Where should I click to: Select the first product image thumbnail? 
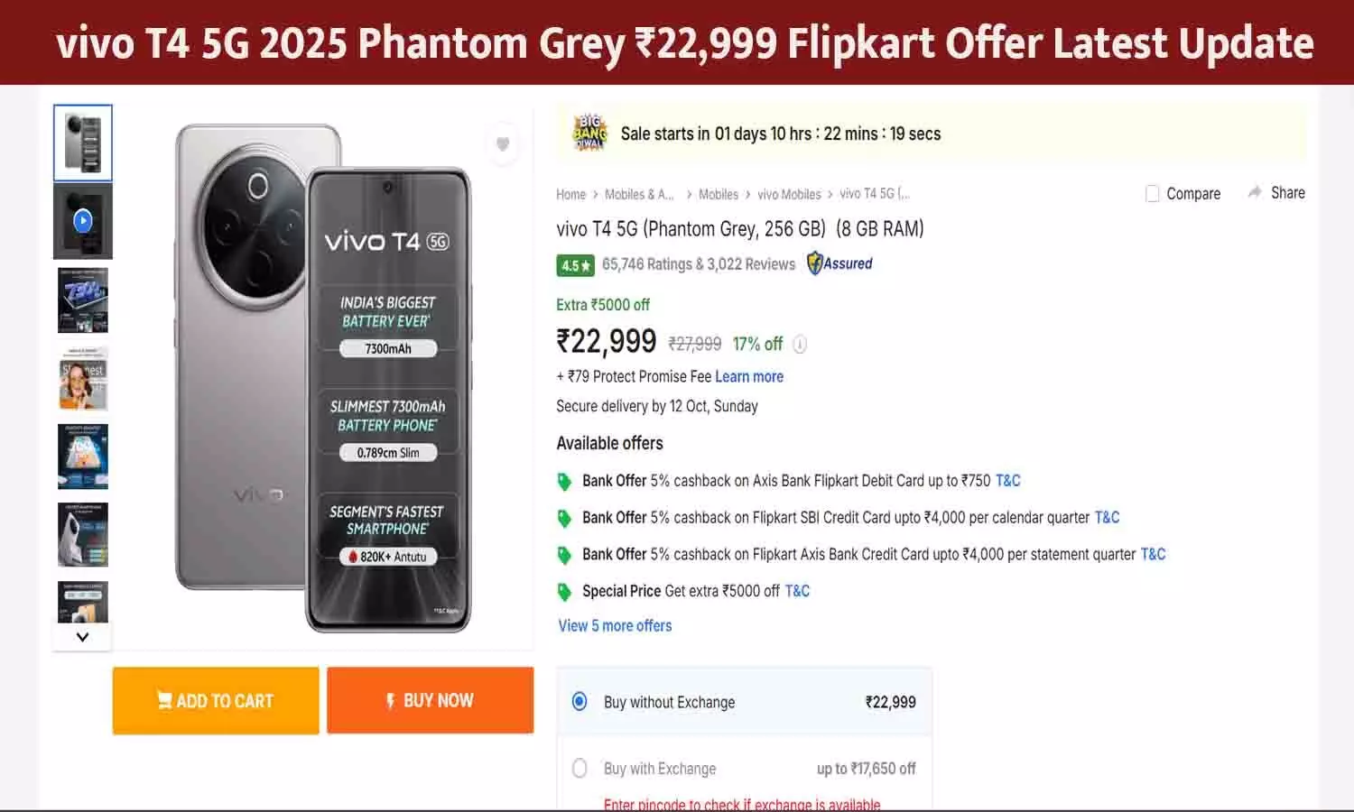(x=82, y=142)
